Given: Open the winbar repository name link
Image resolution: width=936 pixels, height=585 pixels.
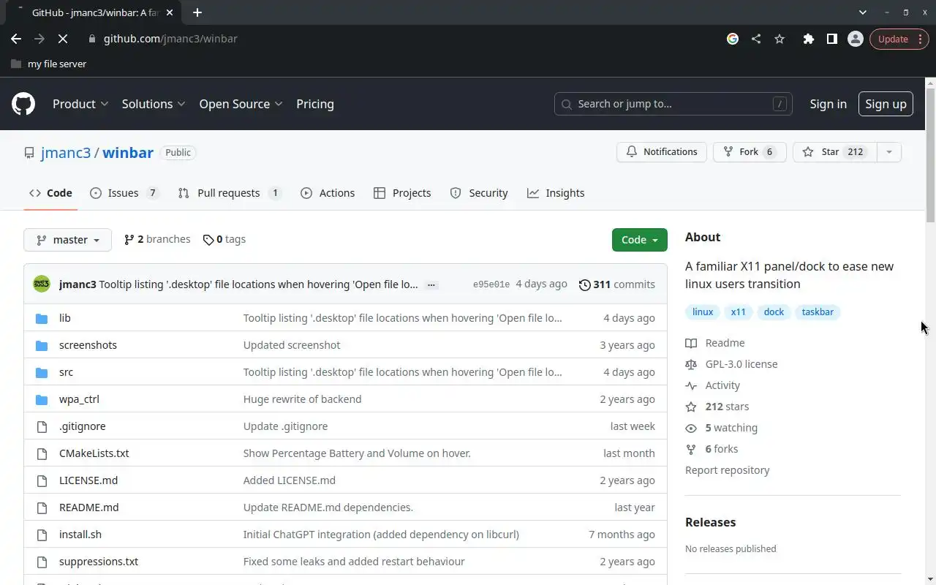Looking at the screenshot, I should pyautogui.click(x=128, y=152).
